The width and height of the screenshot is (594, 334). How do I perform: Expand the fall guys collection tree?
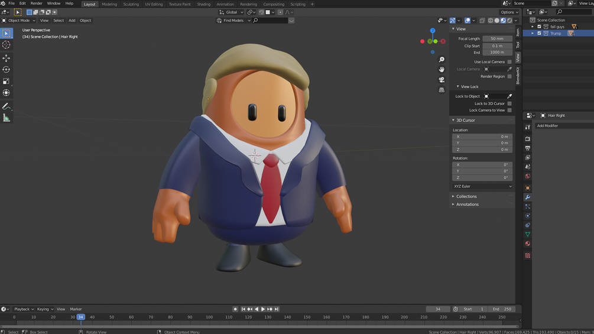click(x=533, y=27)
